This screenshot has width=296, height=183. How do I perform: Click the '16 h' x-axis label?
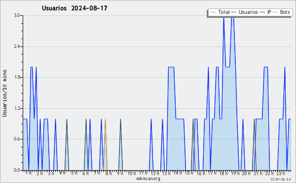point(201,174)
